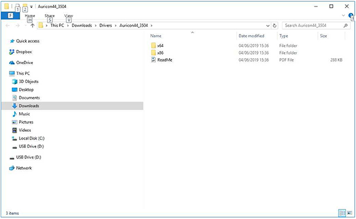Go back using the back arrow
The width and height of the screenshot is (356, 219).
pyautogui.click(x=8, y=26)
